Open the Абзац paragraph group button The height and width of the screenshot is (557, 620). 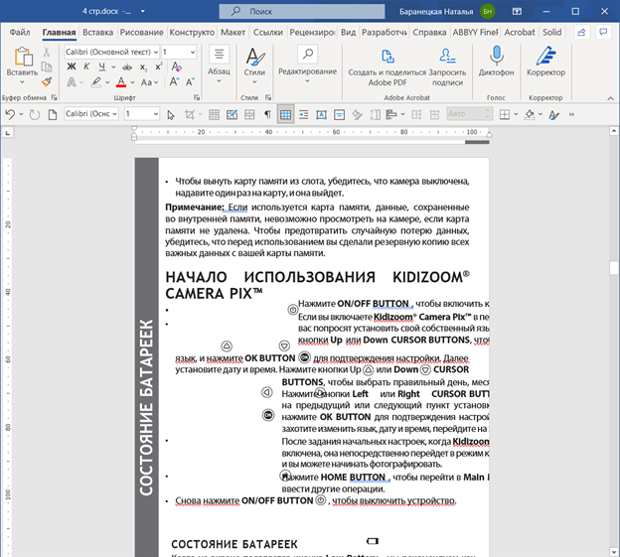(219, 66)
